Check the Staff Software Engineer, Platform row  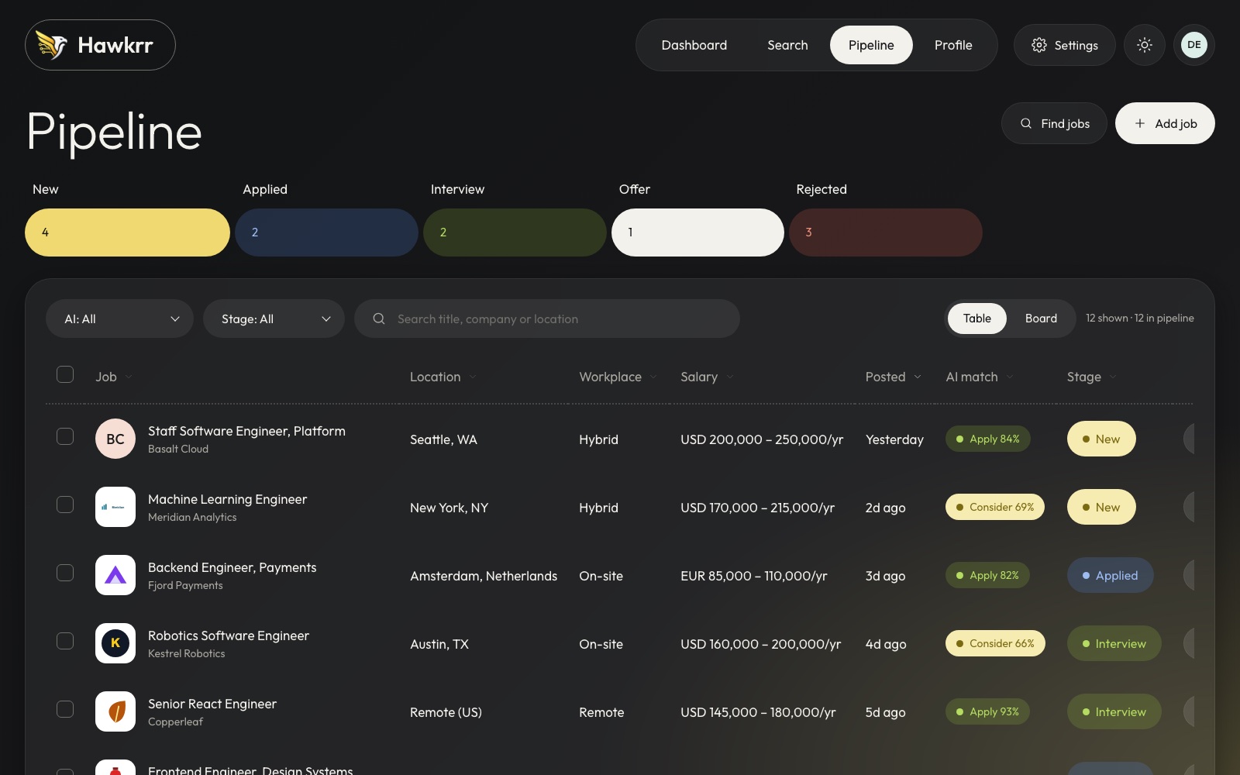point(65,436)
